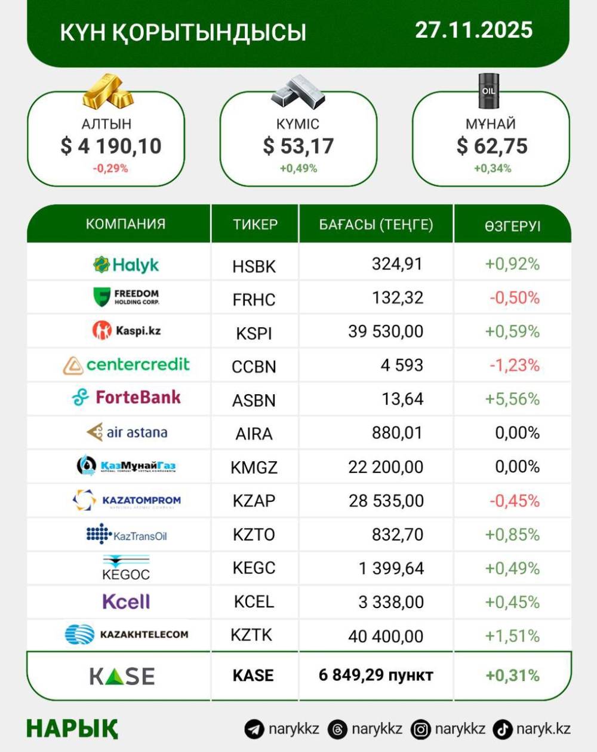The image size is (597, 752).
Task: Click the silver bars icon
Action: click(298, 93)
